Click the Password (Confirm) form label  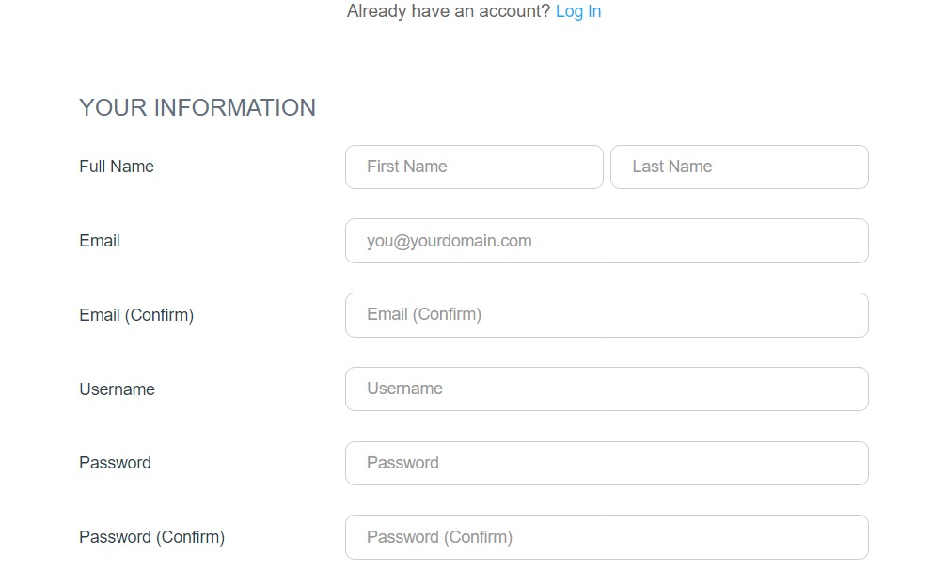151,537
